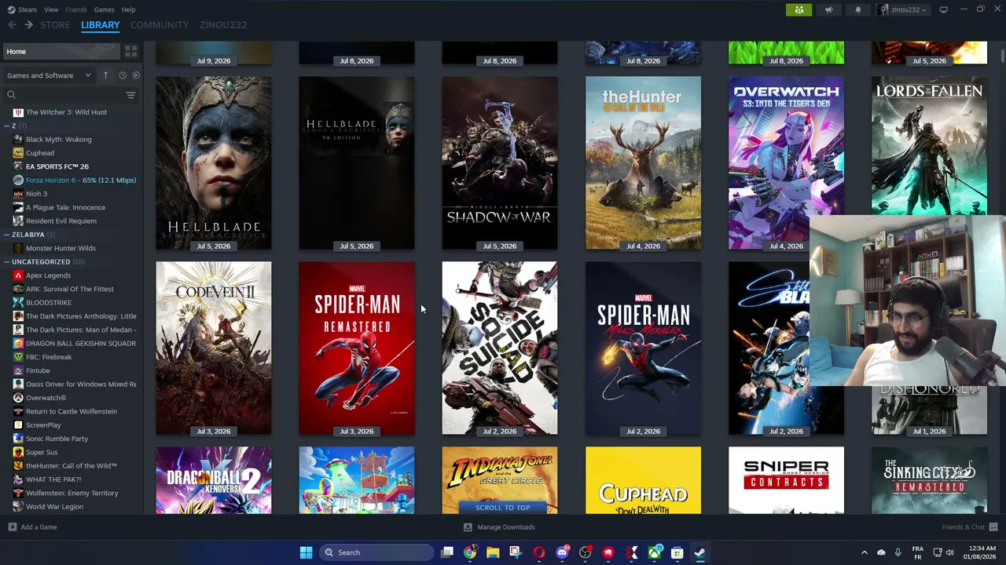This screenshot has height=565, width=1006.
Task: Open File Explorer from the taskbar
Action: 493,552
